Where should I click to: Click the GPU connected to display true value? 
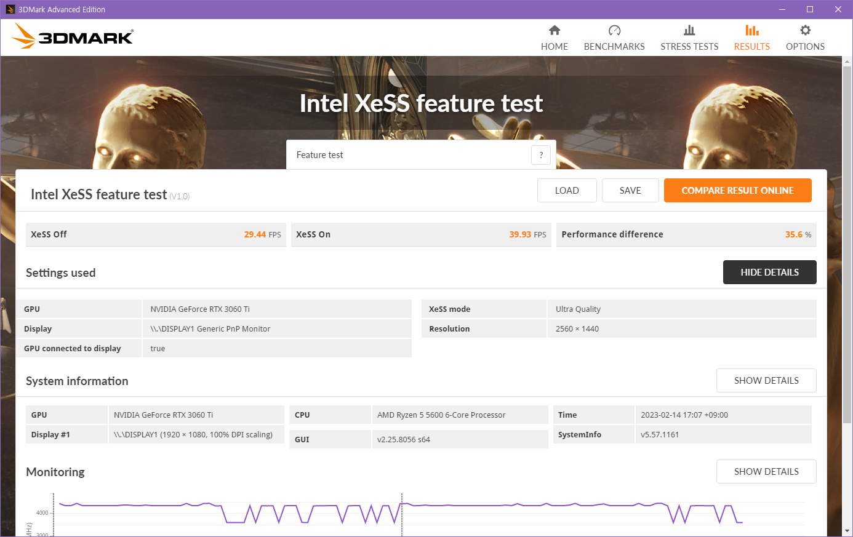tap(158, 349)
